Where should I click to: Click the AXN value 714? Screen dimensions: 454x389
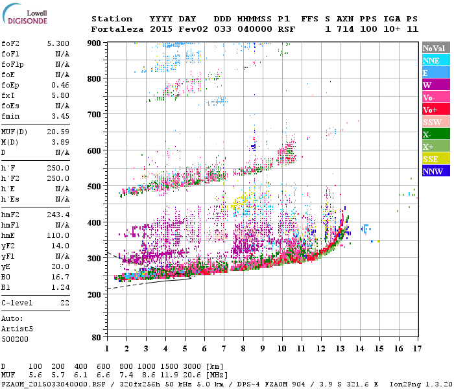(x=345, y=29)
